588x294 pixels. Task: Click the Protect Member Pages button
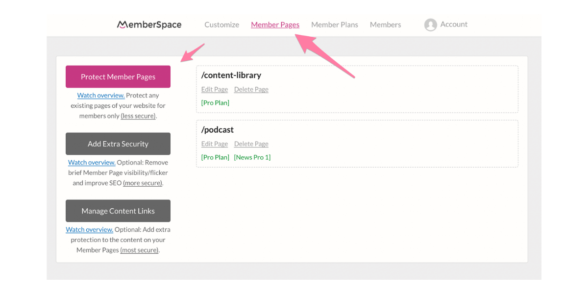118,77
